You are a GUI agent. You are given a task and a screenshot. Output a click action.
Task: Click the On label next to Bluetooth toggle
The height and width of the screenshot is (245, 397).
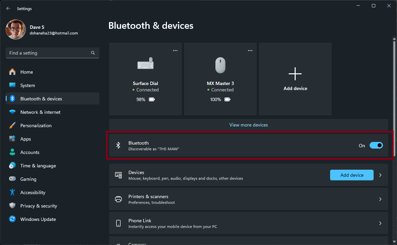(362, 146)
